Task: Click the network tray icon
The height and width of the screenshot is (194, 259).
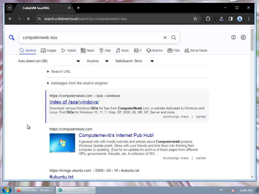Action: (x=227, y=190)
